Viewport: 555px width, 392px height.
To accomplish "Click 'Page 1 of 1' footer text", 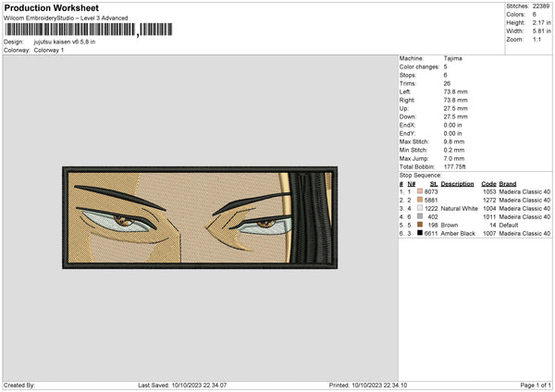I will (x=536, y=385).
